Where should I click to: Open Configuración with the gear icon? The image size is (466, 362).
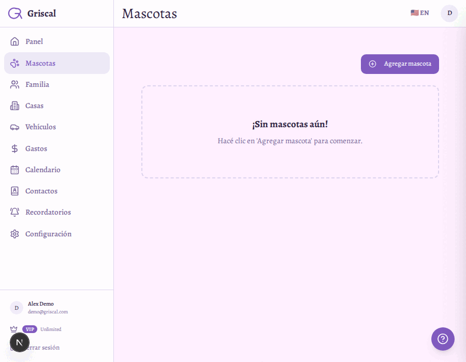pos(14,234)
